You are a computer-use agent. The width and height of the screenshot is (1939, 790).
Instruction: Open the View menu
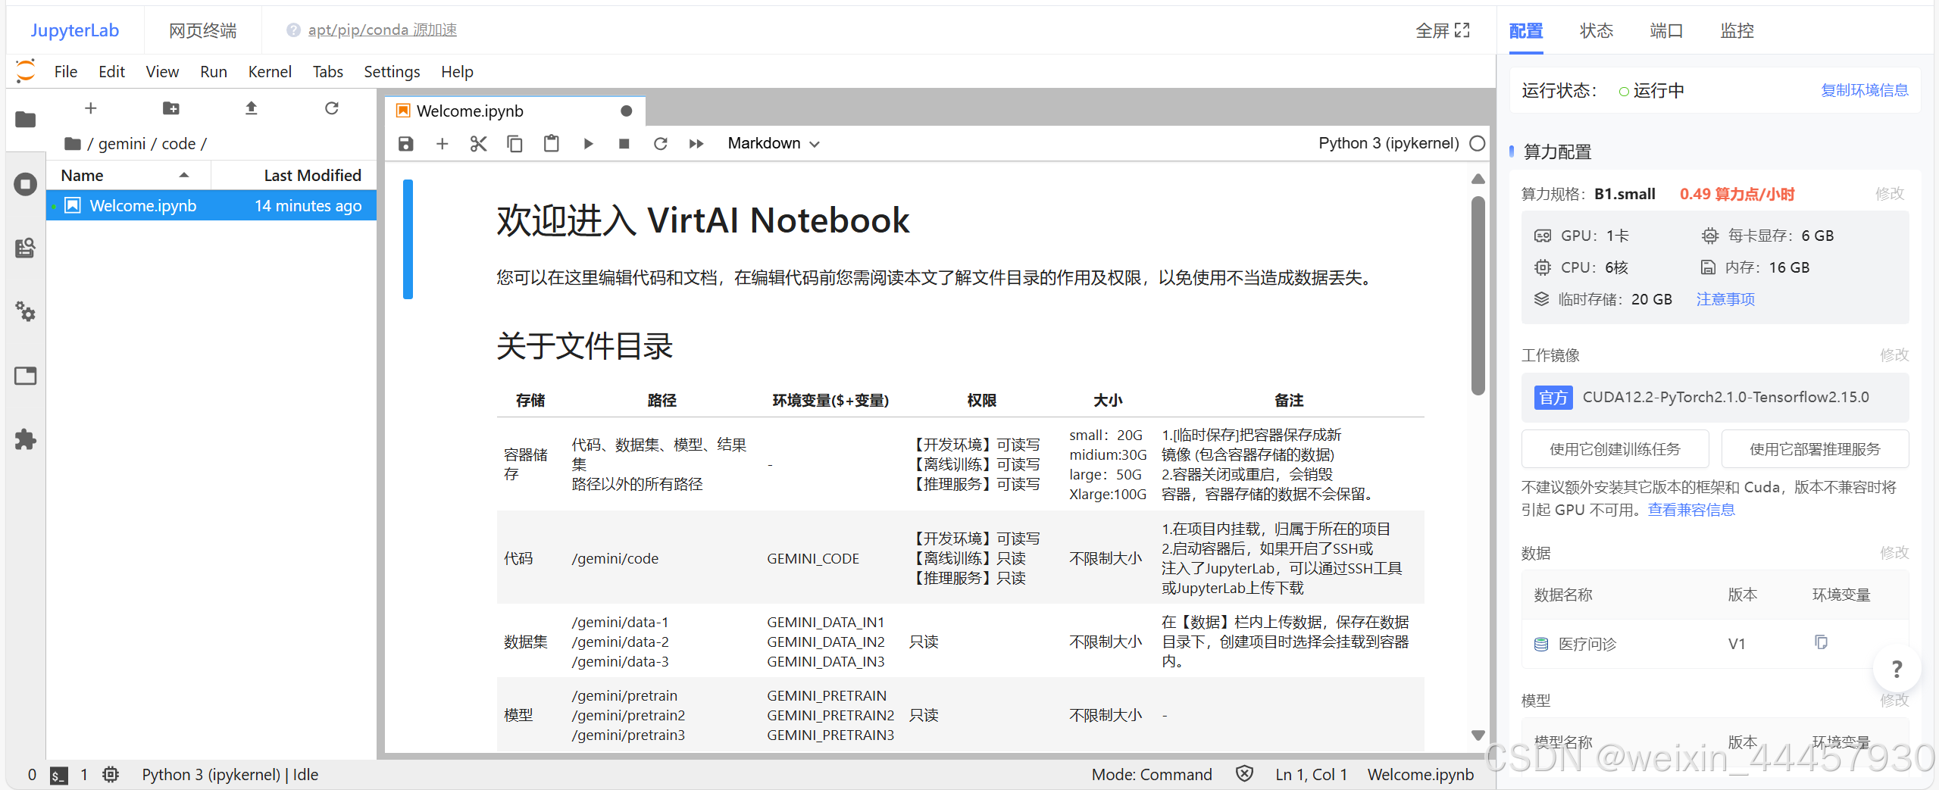(162, 71)
